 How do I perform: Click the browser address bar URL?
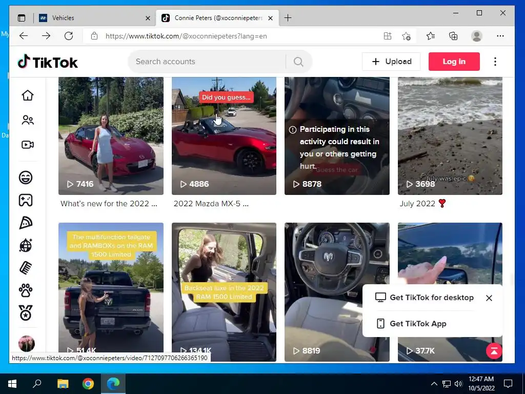tap(186, 36)
